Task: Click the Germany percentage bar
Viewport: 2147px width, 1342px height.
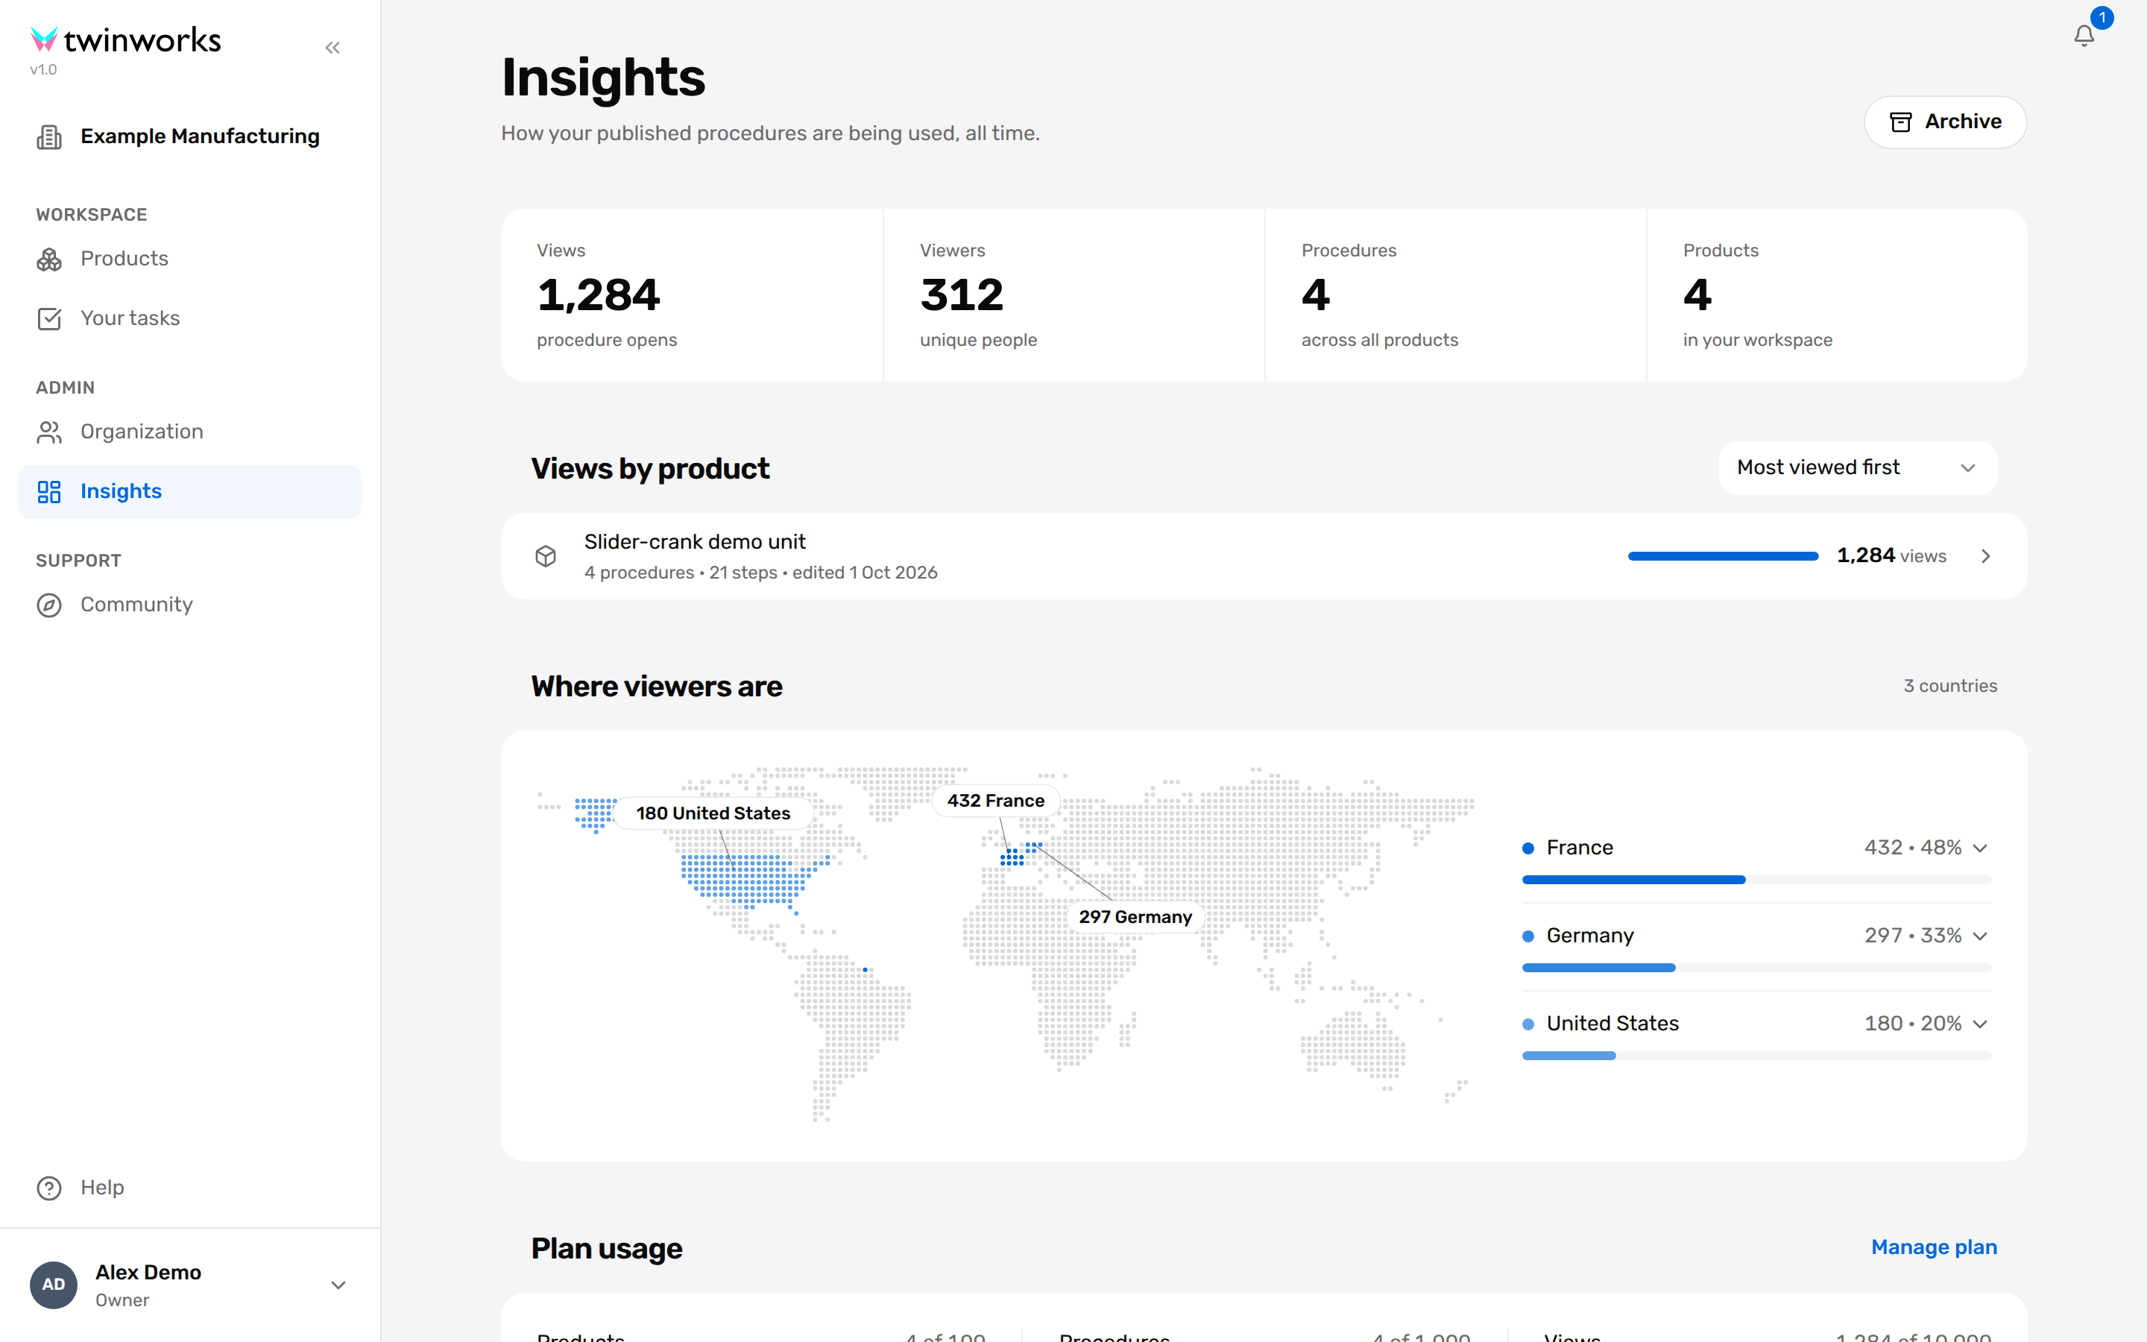Action: (x=1756, y=968)
